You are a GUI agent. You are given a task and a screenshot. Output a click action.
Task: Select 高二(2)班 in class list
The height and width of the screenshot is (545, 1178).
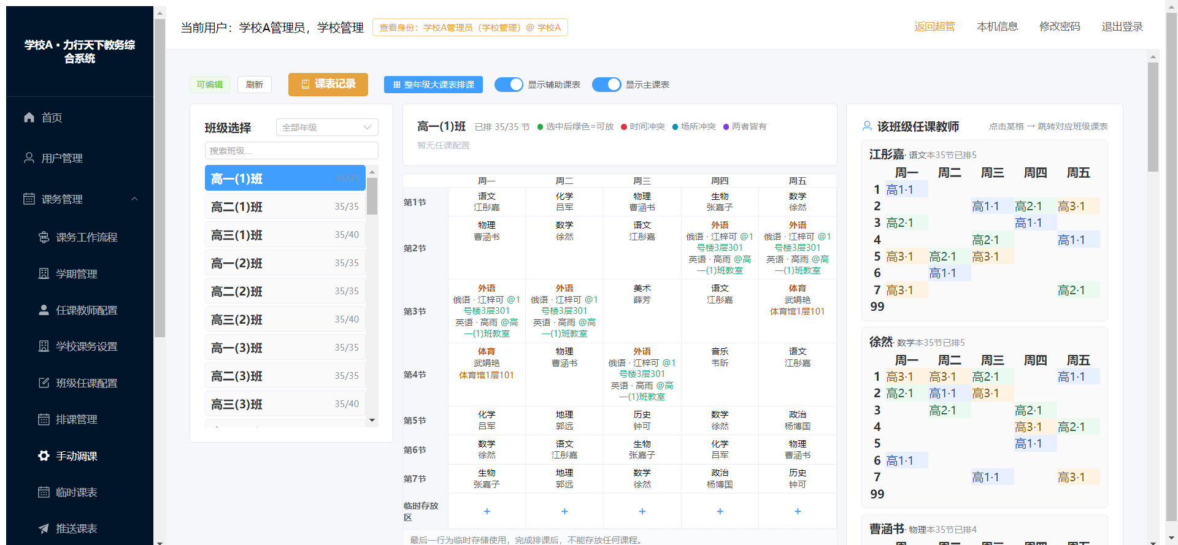coord(285,291)
